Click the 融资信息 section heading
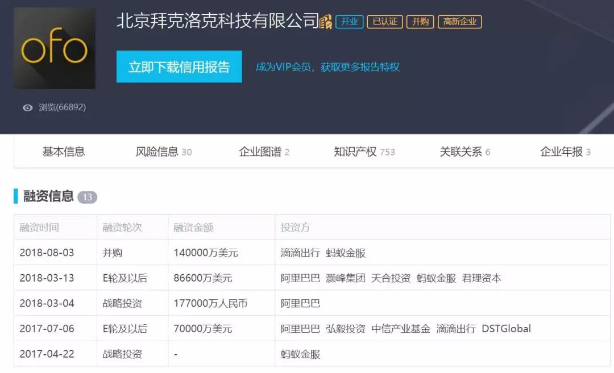 tap(48, 196)
